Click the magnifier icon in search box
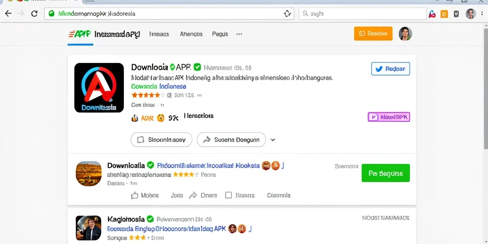488x244 pixels. coord(305,14)
